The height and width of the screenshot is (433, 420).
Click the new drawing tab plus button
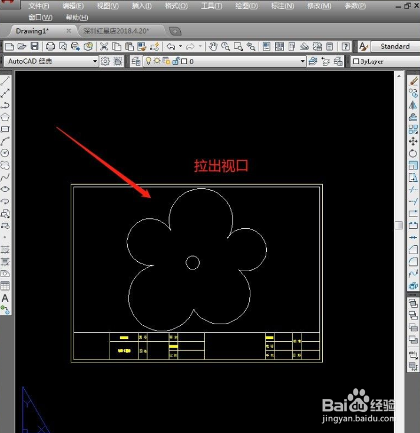pyautogui.click(x=175, y=31)
